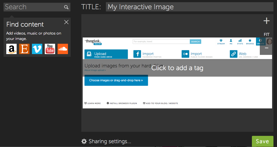Click the FIT zoom button
The width and height of the screenshot is (277, 147).
(267, 35)
